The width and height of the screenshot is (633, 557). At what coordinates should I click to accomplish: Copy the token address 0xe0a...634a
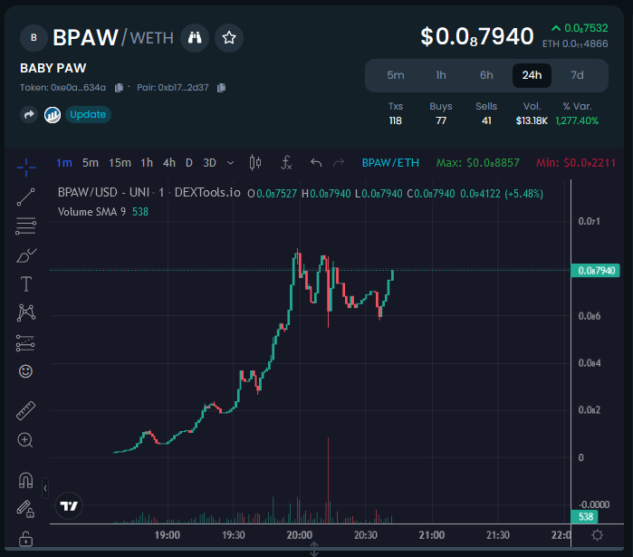(x=119, y=88)
